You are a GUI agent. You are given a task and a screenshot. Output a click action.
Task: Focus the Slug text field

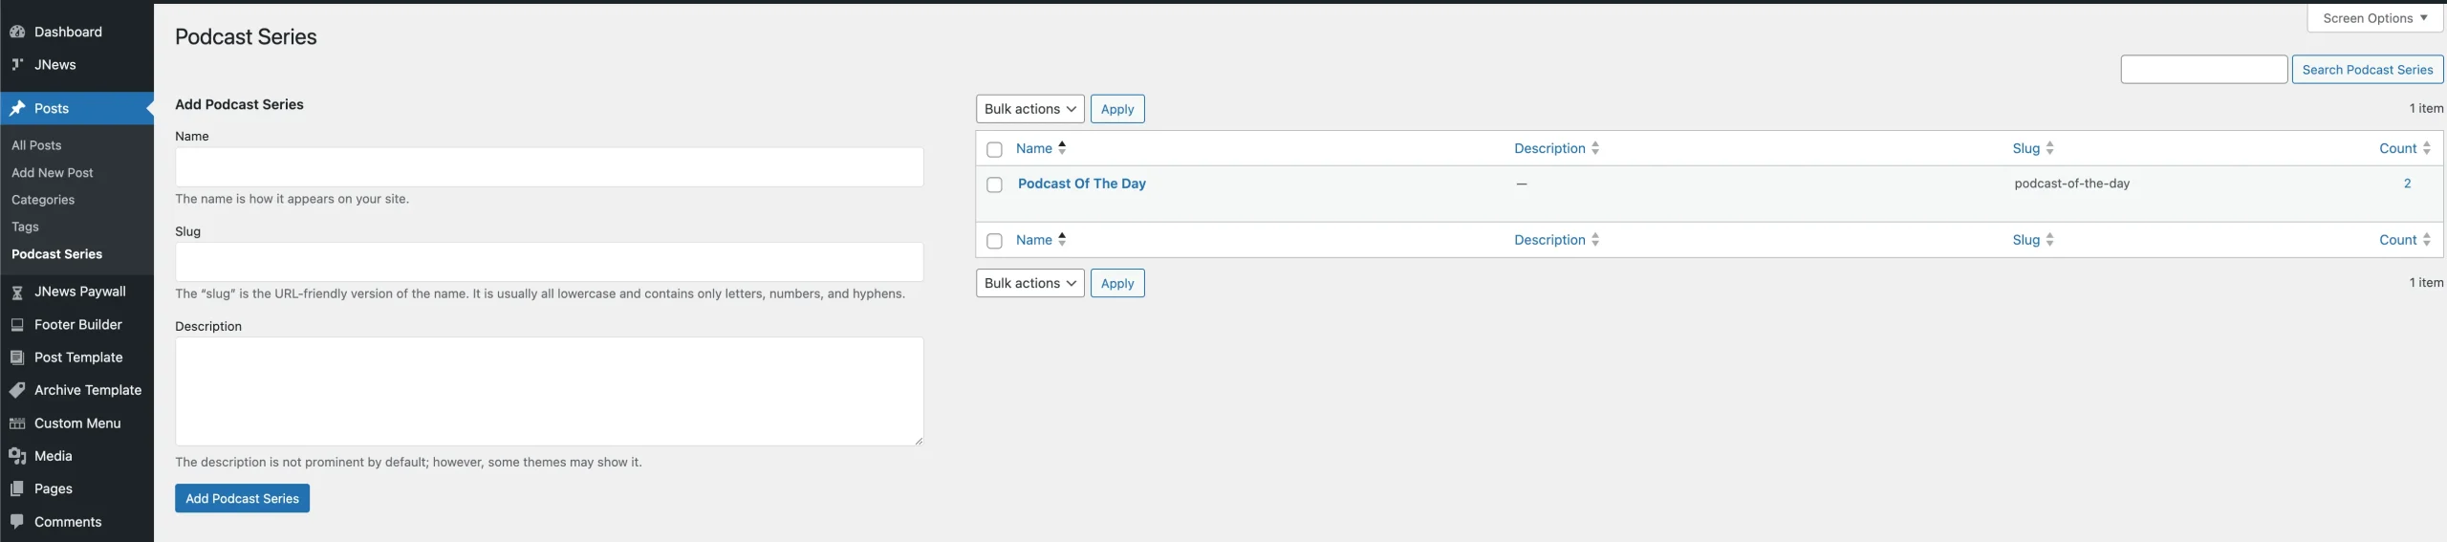[x=549, y=262]
